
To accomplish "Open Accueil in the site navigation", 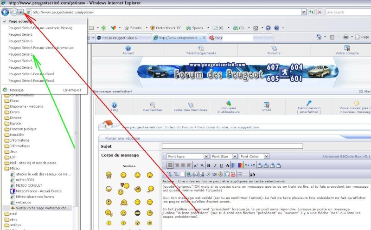I will 128,50.
